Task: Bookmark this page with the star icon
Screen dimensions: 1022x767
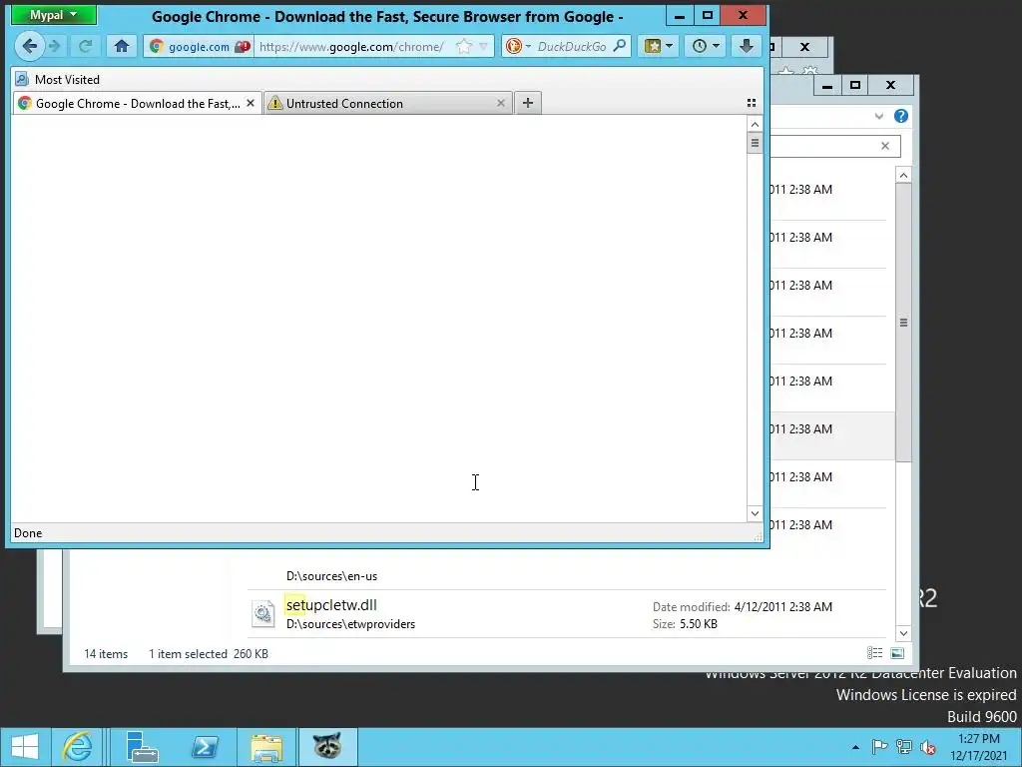Action: tap(463, 46)
